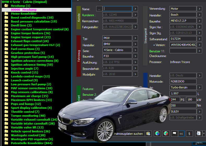
Task: Select Boost control diagnostic (10) folder
Action: 32,18
